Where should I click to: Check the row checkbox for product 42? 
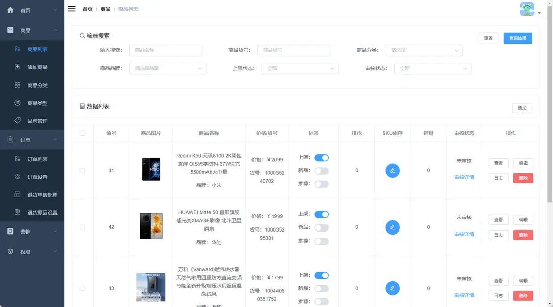pos(82,227)
